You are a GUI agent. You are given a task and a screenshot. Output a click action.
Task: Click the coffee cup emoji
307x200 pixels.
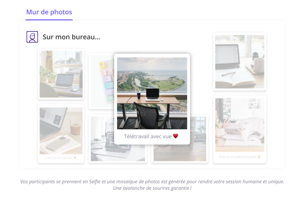[x=75, y=158]
